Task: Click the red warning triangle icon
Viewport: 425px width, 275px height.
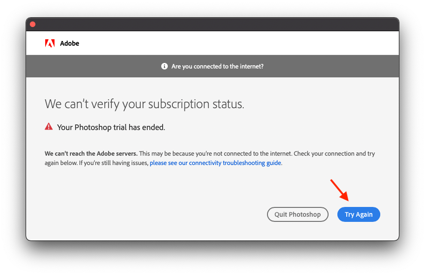Action: pyautogui.click(x=49, y=127)
